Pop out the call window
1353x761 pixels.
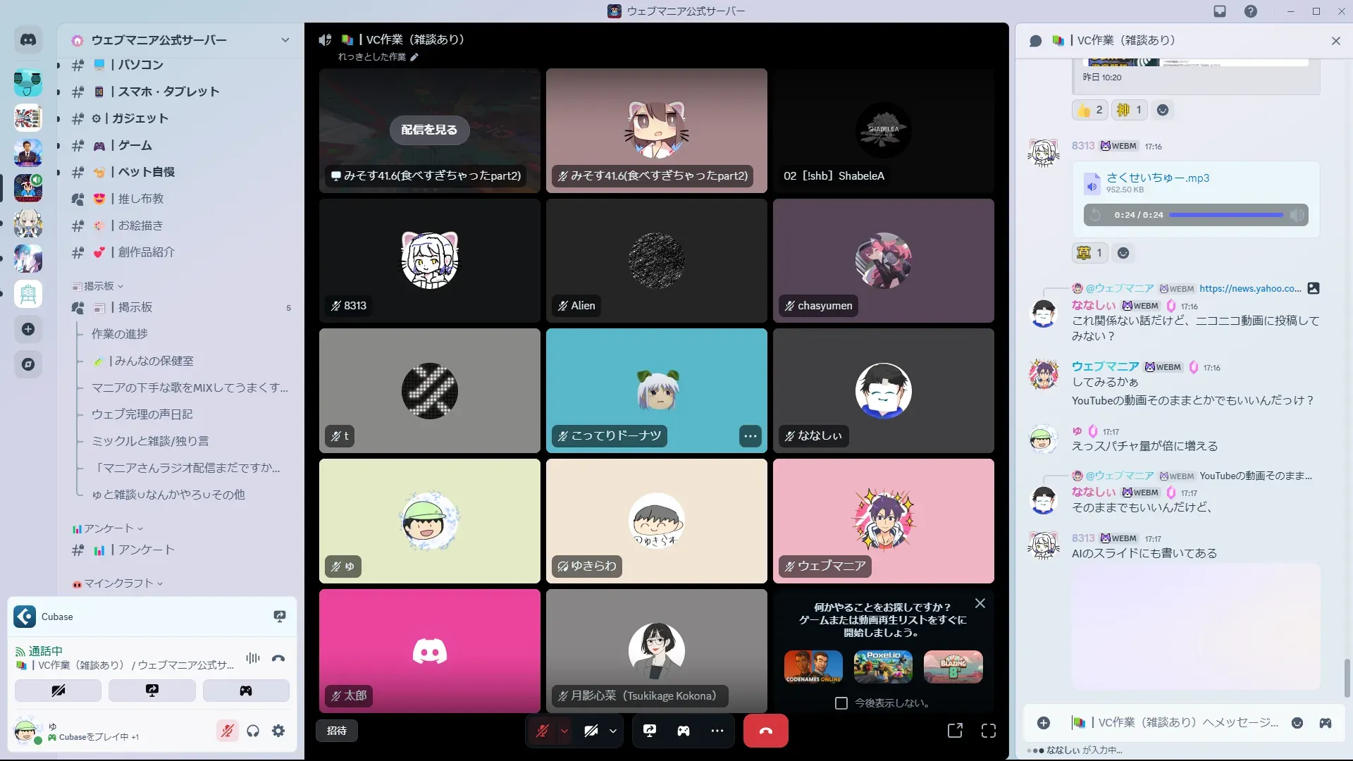[x=954, y=731]
